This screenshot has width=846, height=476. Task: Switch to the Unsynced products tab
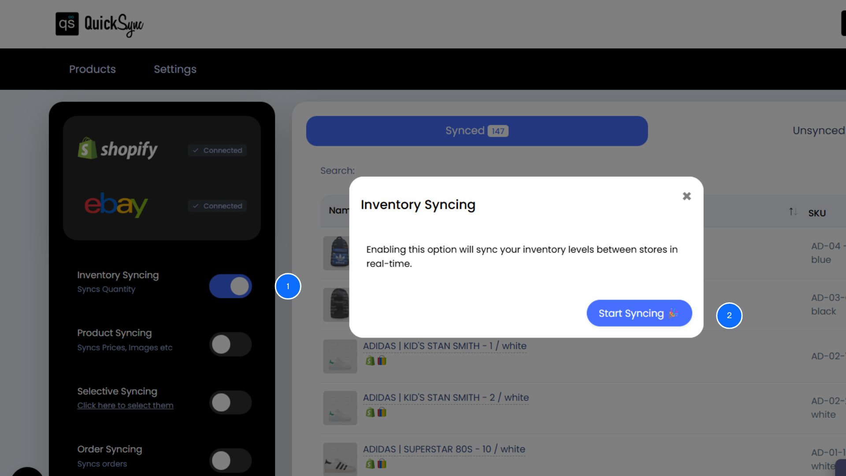pyautogui.click(x=818, y=130)
